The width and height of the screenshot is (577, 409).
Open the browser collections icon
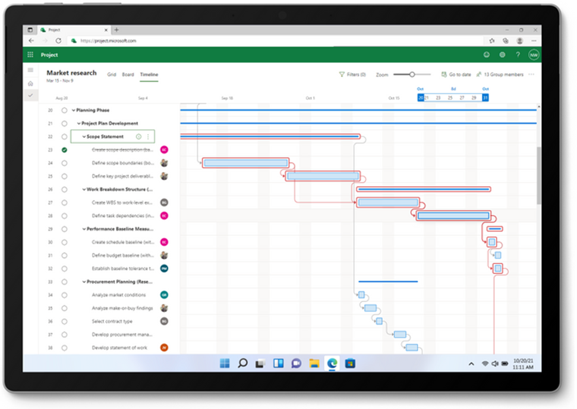click(x=506, y=41)
